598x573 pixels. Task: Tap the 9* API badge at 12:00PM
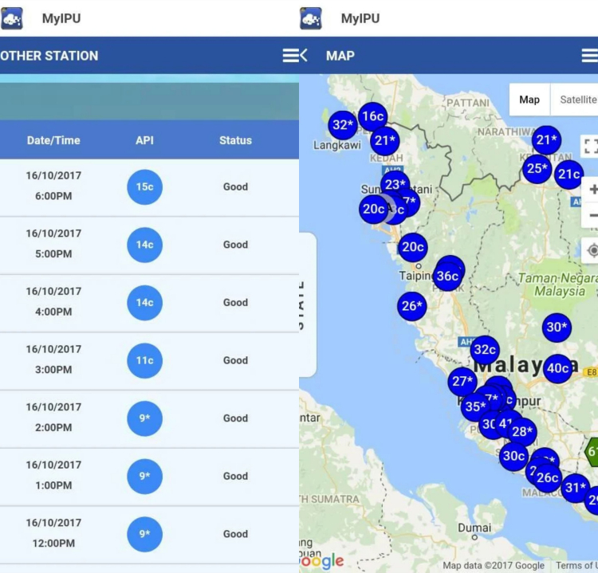coord(144,534)
